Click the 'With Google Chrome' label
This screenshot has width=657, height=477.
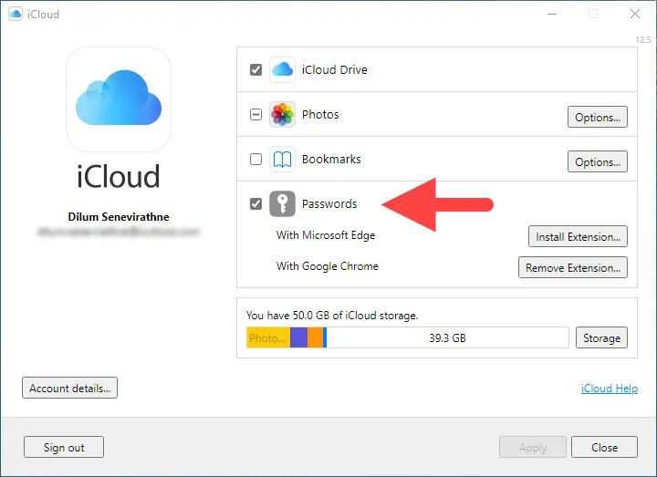click(x=328, y=266)
